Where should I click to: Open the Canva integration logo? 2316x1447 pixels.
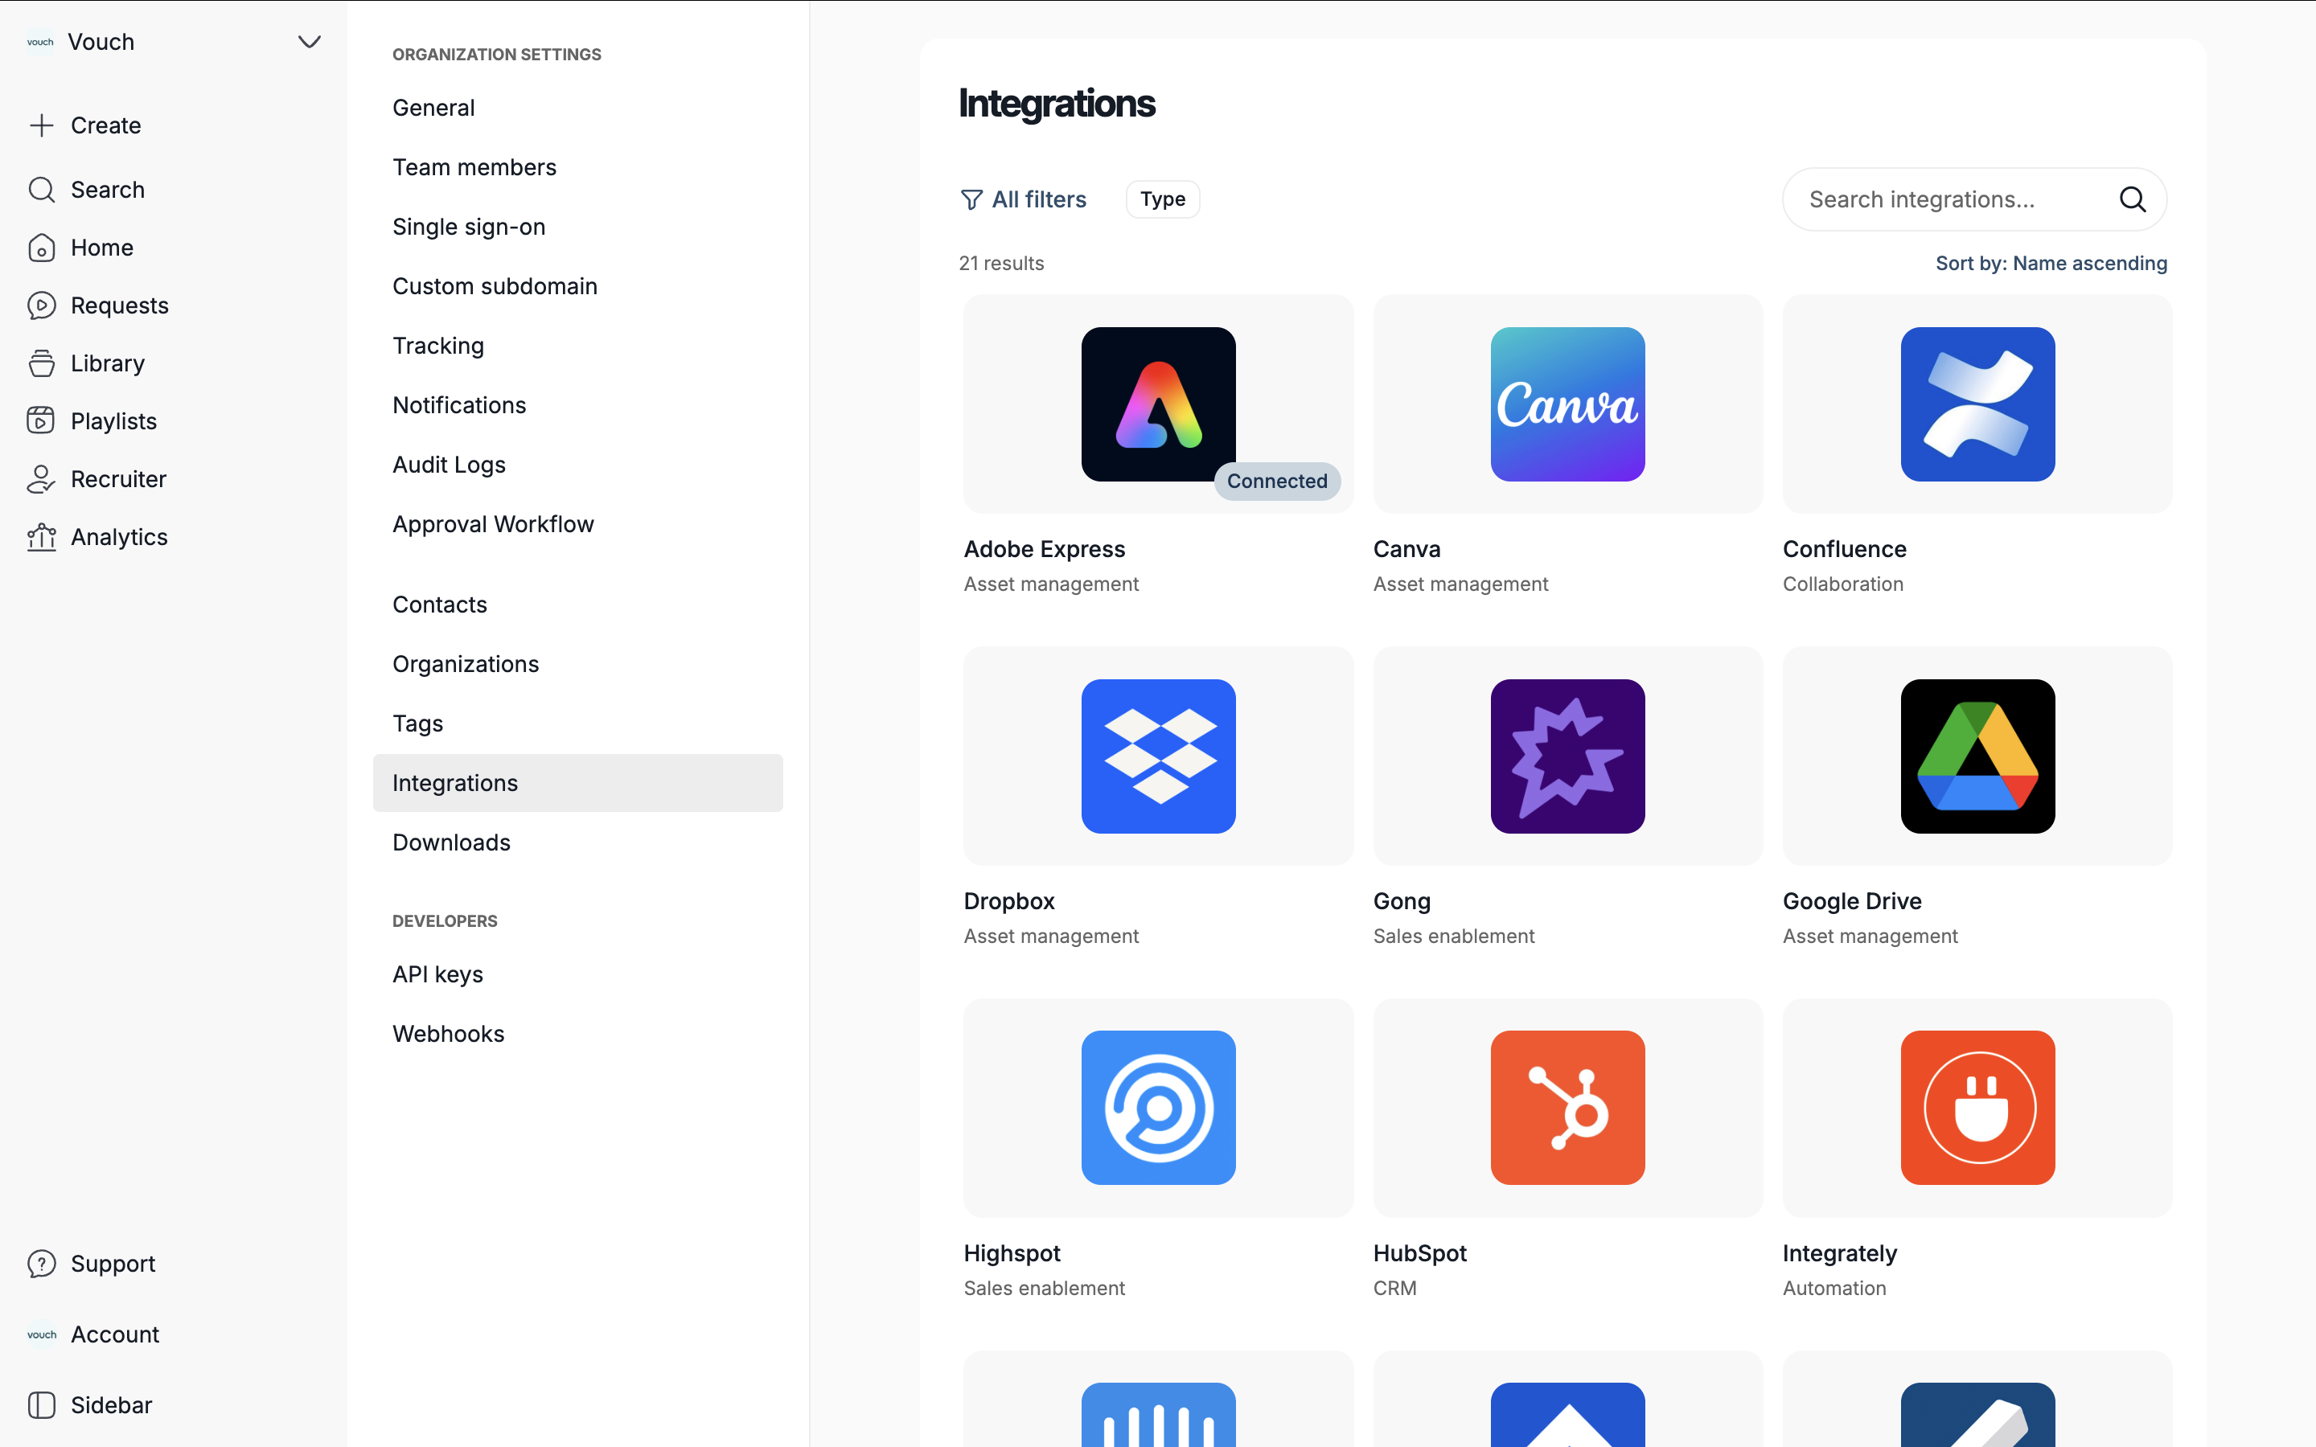(1567, 404)
